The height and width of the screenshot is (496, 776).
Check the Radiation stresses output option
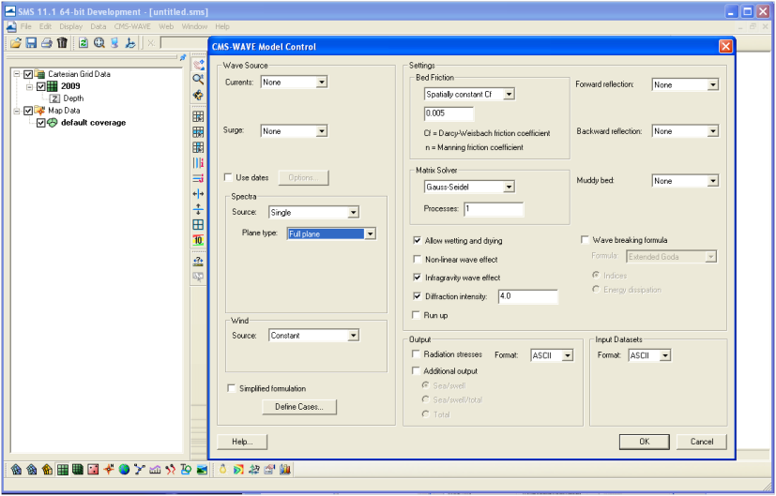417,354
